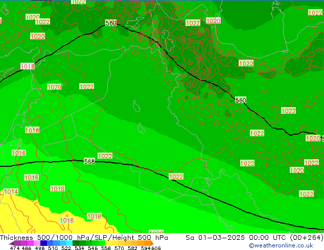Pick the bright magenta legend swatch
Viewport: 324px width, 250px height.
(x=30, y=243)
